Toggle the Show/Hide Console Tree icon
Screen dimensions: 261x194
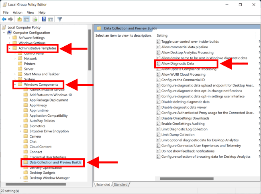[26, 19]
